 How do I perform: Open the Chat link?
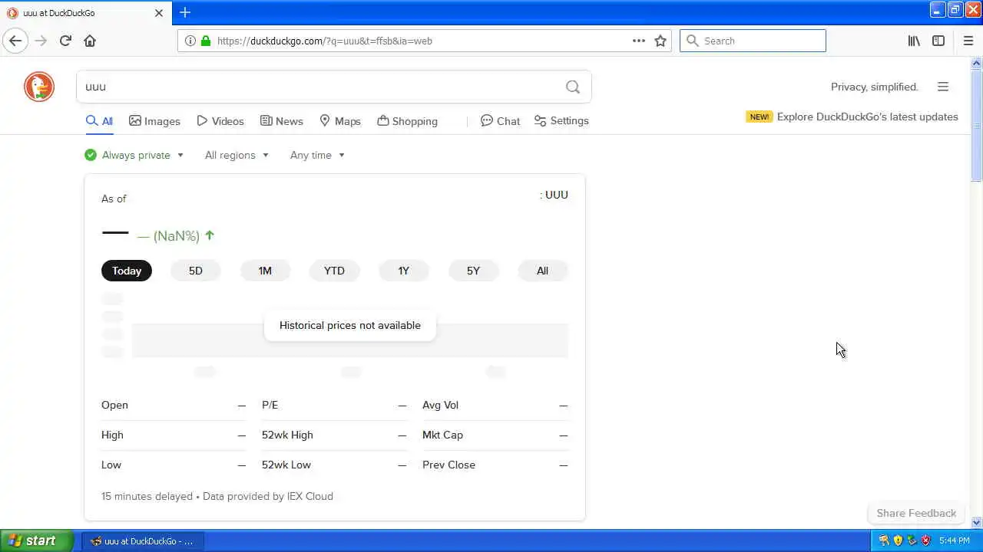500,121
